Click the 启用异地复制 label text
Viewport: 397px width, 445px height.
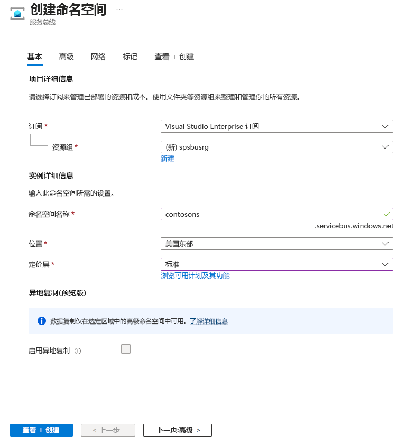49,351
